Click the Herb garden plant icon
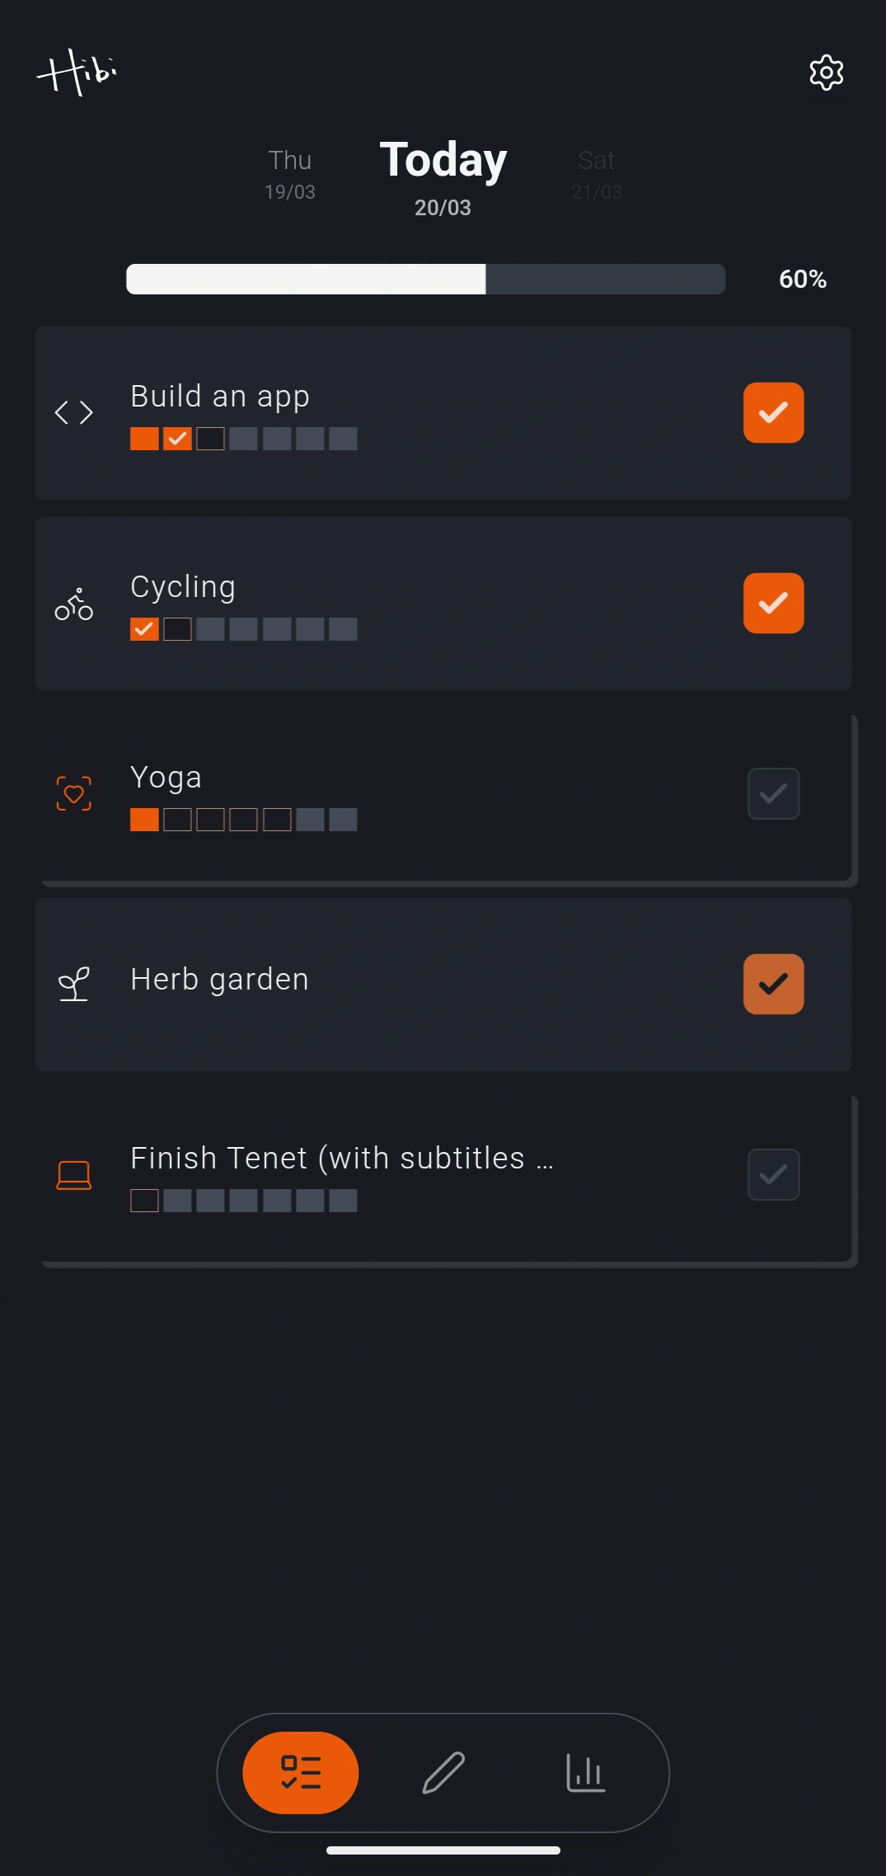The height and width of the screenshot is (1876, 886). [x=73, y=984]
